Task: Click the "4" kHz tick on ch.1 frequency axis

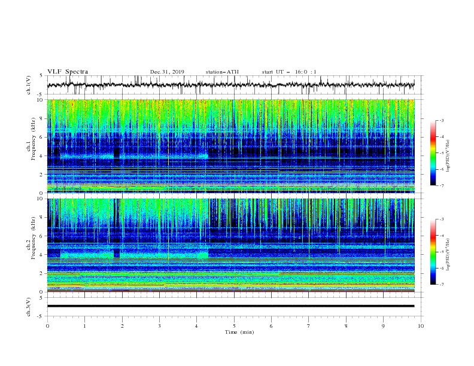Action: [42, 156]
